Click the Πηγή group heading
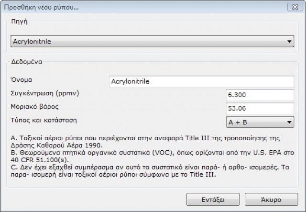 coord(19,22)
